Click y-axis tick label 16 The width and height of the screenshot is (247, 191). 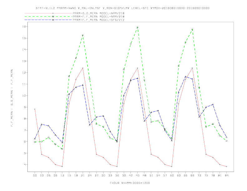point(24,27)
